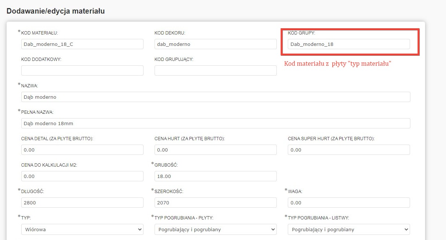Screen dimensions: 446x240
Task: Edit the GRUBOŚĆ thickness field
Action: (x=215, y=176)
